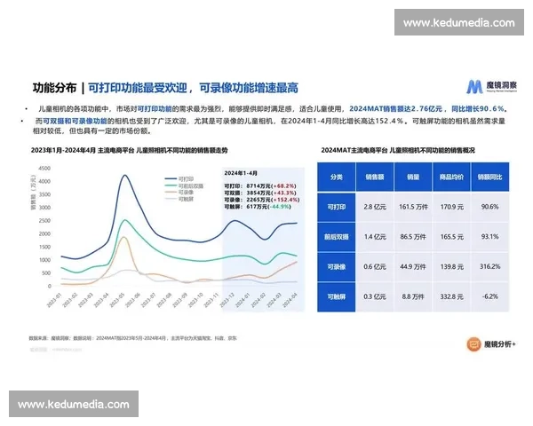Click the -6.2% growth cell
The image size is (533, 426).
489,296
